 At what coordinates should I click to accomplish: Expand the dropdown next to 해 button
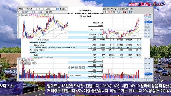[25, 9]
